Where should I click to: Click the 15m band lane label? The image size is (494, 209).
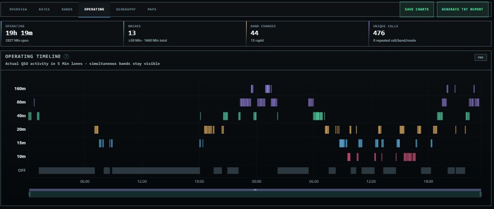click(x=21, y=143)
